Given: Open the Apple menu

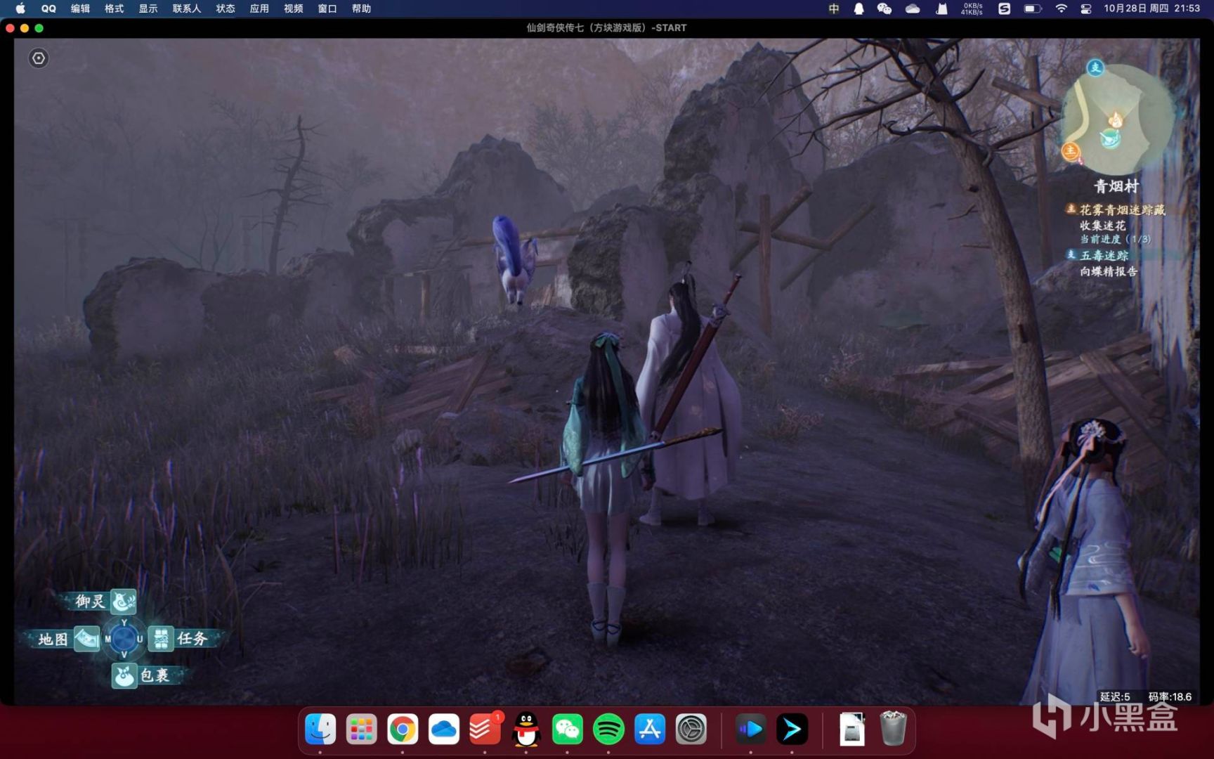Looking at the screenshot, I should coord(20,8).
